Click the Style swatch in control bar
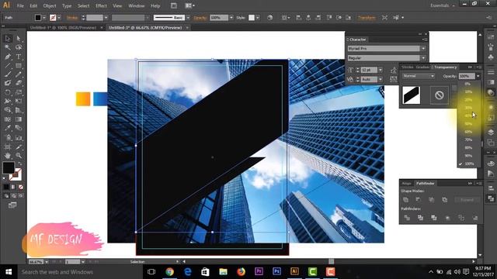 pos(252,18)
